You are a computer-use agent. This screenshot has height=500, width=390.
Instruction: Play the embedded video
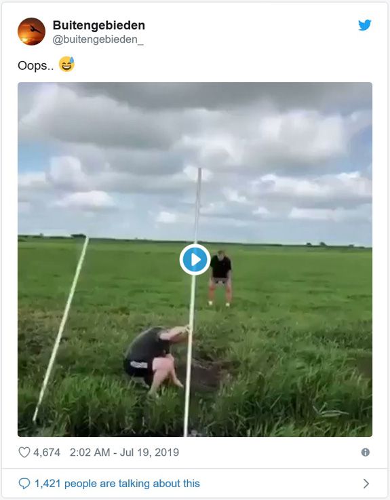[195, 260]
